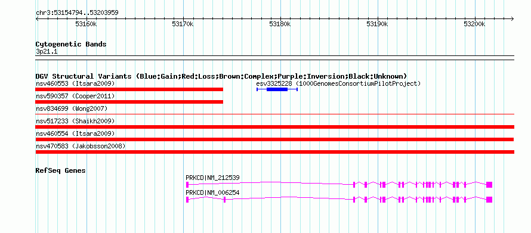Click the red loss bar under nsv590357
531x233 pixels.
[x=129, y=102]
